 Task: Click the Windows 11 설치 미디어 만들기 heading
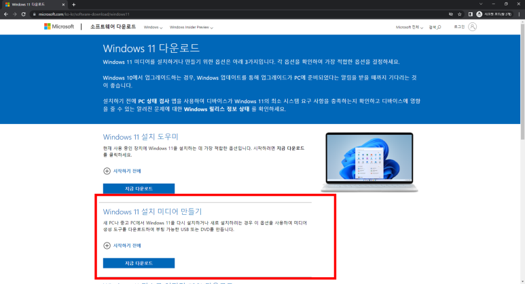pos(152,212)
